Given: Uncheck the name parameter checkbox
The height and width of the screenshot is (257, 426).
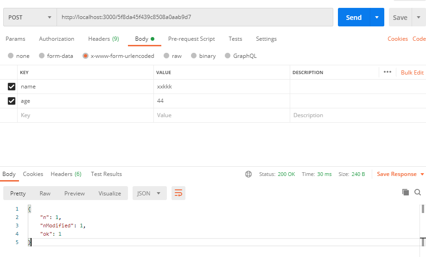Looking at the screenshot, I should point(12,87).
